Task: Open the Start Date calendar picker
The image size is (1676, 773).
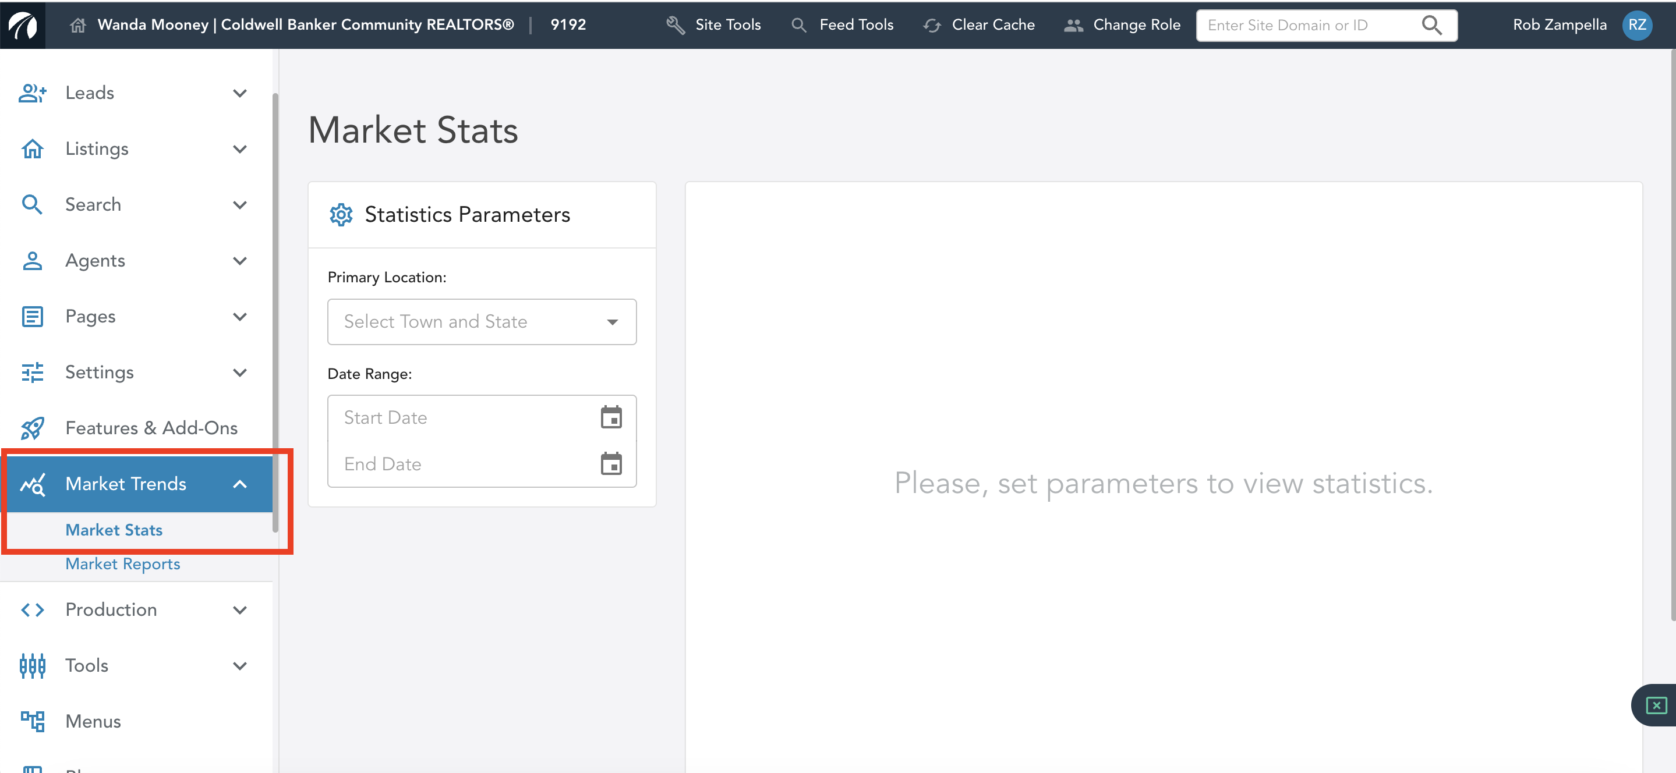Action: click(610, 417)
